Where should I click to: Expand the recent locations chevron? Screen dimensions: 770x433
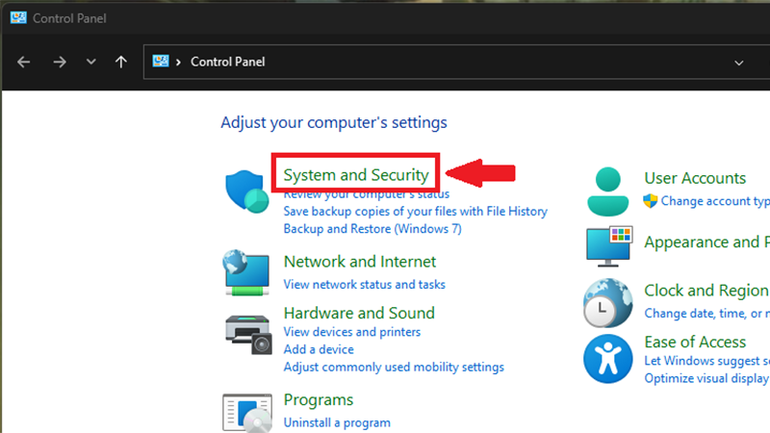(90, 62)
